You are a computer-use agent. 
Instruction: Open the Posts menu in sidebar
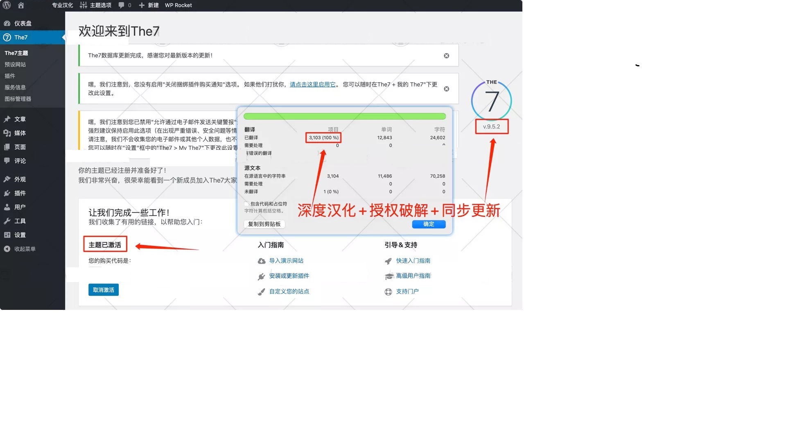tap(20, 119)
